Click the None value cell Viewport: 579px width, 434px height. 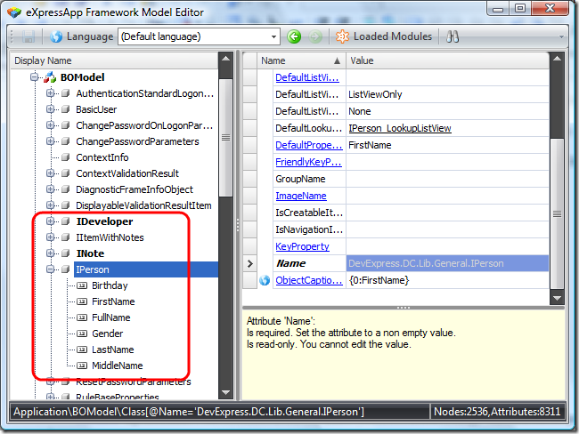(447, 111)
